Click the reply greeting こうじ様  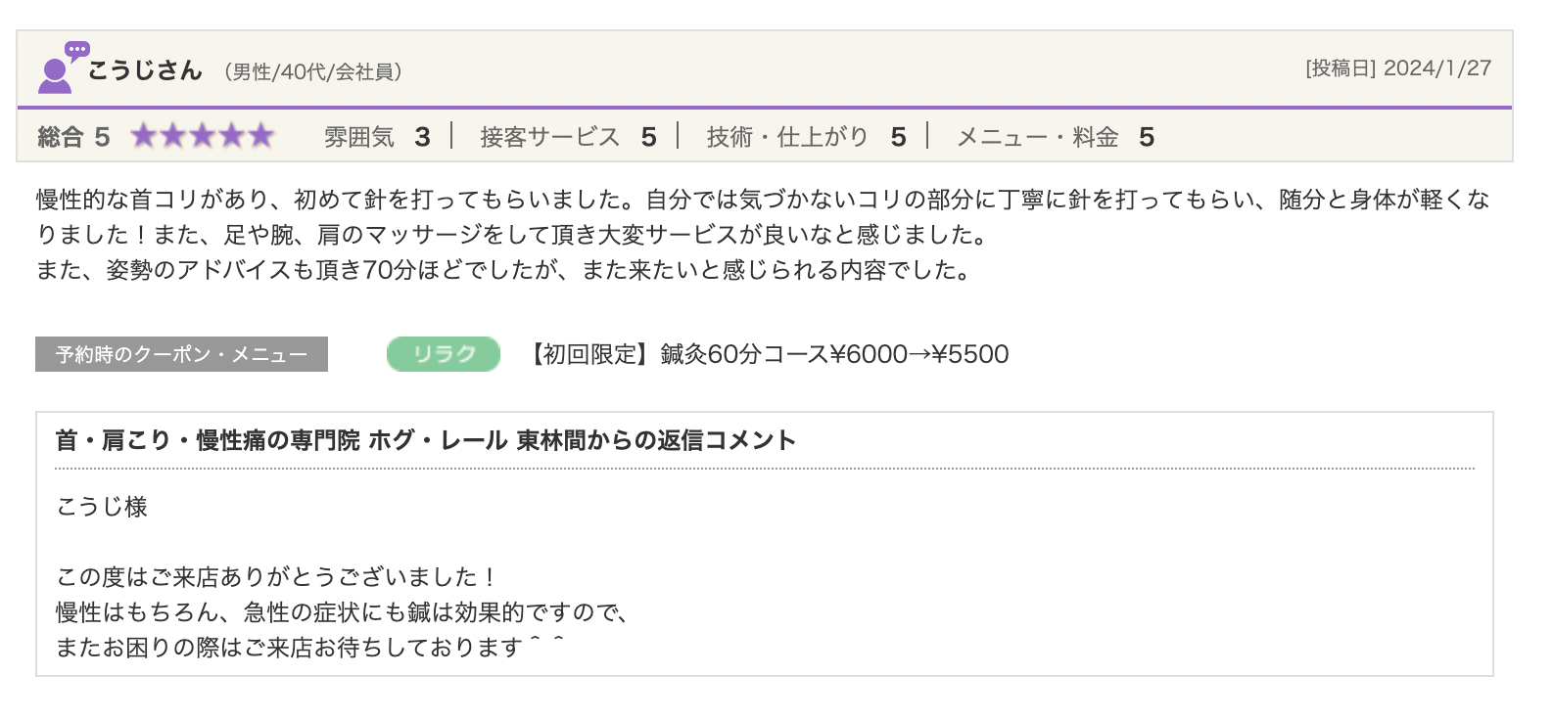click(102, 507)
